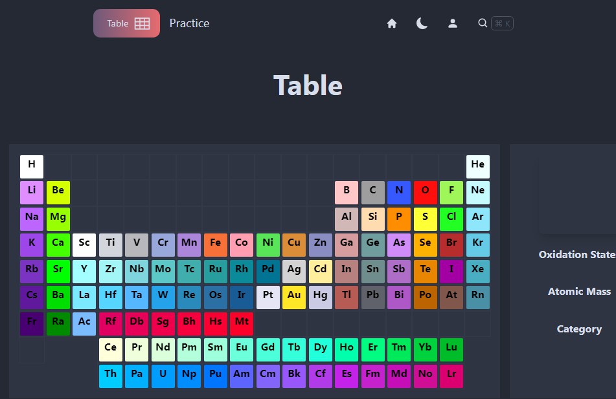Click the Cerium (Ce) lanthanide tile
Viewport: 616px width, 399px height.
pyautogui.click(x=110, y=349)
